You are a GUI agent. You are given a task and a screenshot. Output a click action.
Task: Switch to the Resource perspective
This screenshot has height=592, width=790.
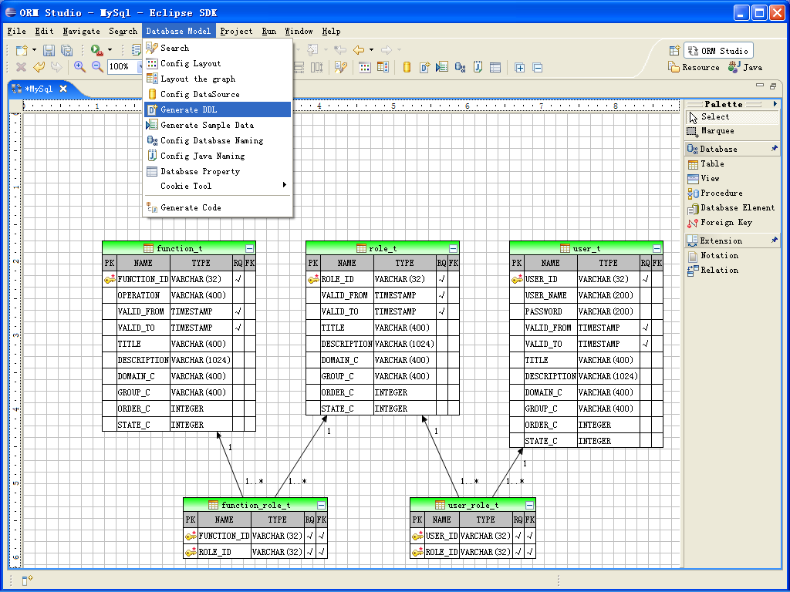pos(694,67)
